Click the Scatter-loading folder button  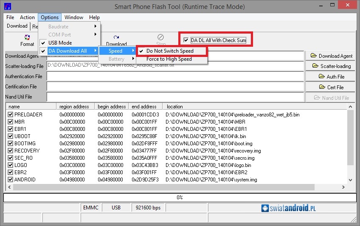tap(331, 66)
